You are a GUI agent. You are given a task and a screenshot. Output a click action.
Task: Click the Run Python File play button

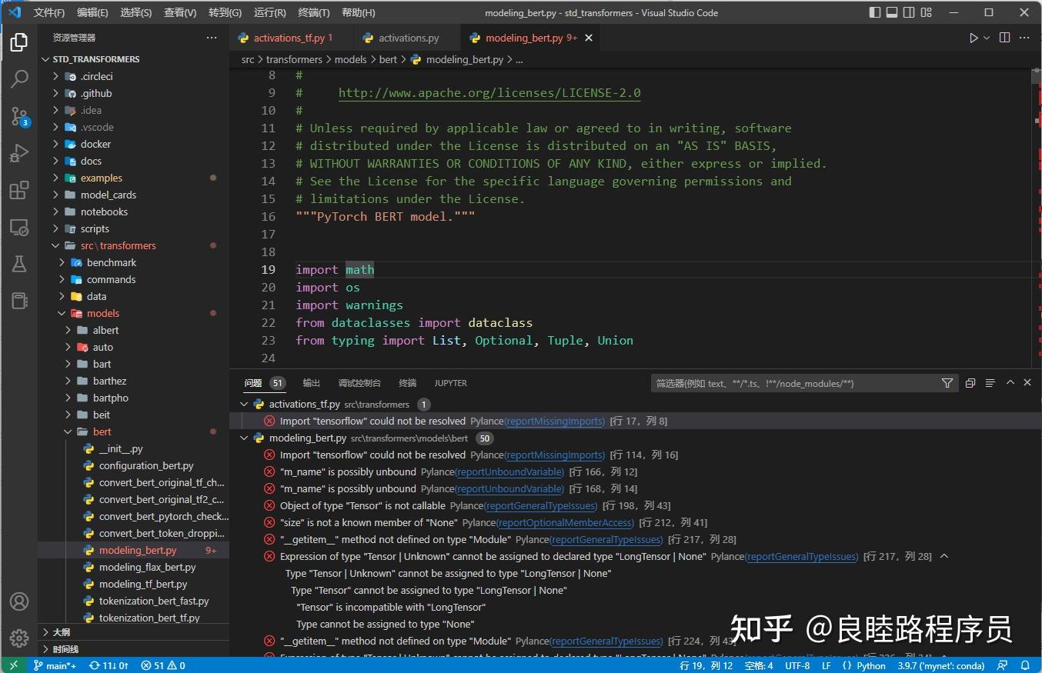pos(974,38)
